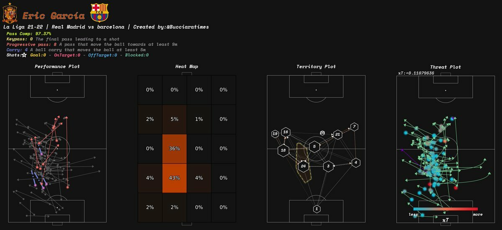This screenshot has width=502, height=230.
Task: Click the Threat Plot heading
Action: click(x=446, y=67)
